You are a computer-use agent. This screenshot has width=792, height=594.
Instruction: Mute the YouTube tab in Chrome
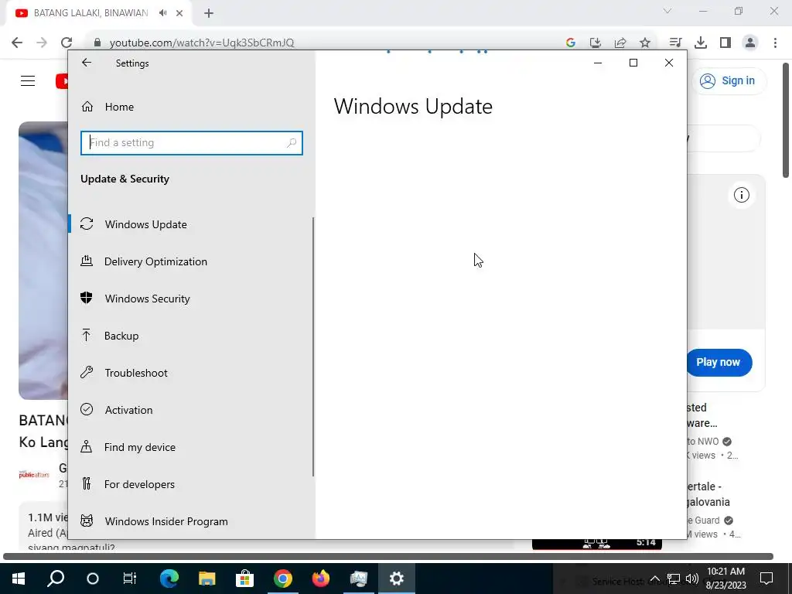pos(162,13)
